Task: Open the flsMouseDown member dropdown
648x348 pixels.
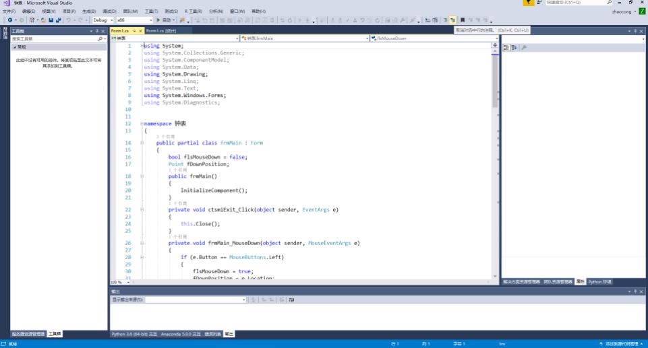Action: tap(432, 38)
